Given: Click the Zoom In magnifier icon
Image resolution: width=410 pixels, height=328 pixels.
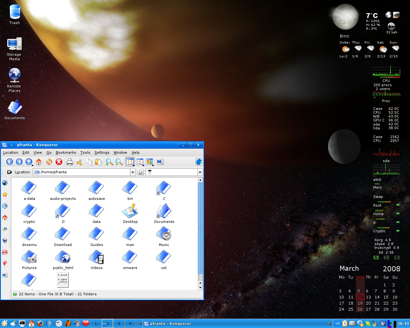Looking at the screenshot, I should (109, 162).
